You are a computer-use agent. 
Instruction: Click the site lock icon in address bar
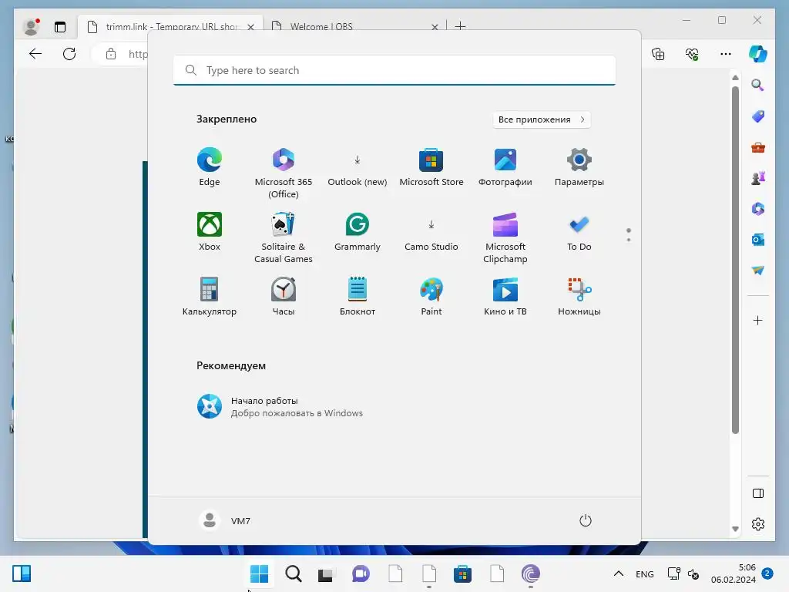(111, 54)
